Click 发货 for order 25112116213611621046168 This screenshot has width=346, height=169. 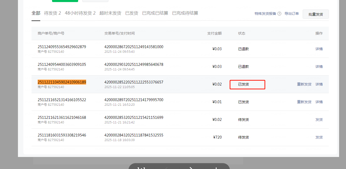click(319, 120)
